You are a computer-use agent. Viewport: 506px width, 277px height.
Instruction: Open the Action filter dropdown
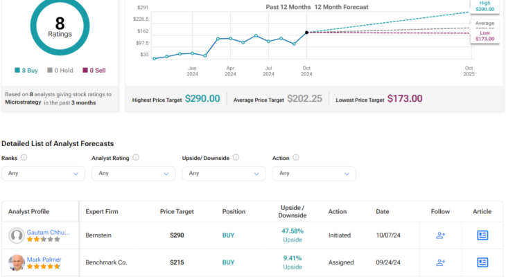coord(314,174)
